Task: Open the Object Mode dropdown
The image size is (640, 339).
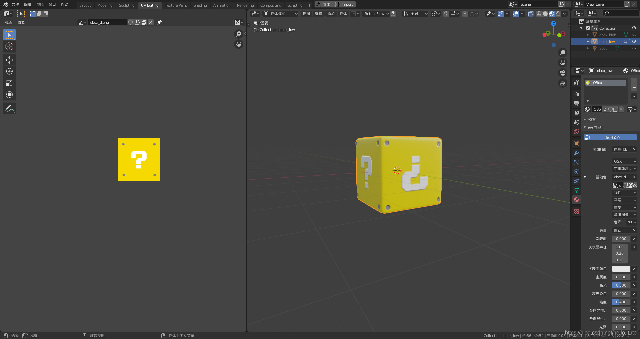Action: [x=280, y=14]
